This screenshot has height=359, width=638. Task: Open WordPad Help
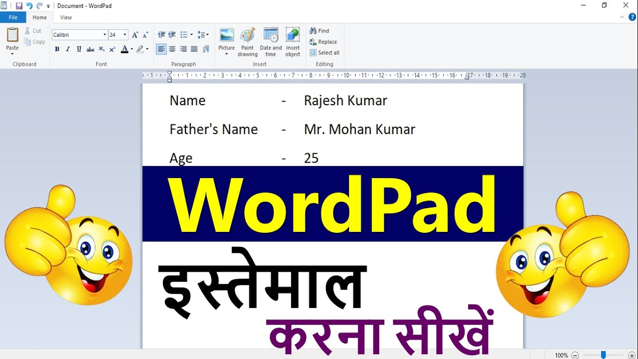click(x=632, y=17)
